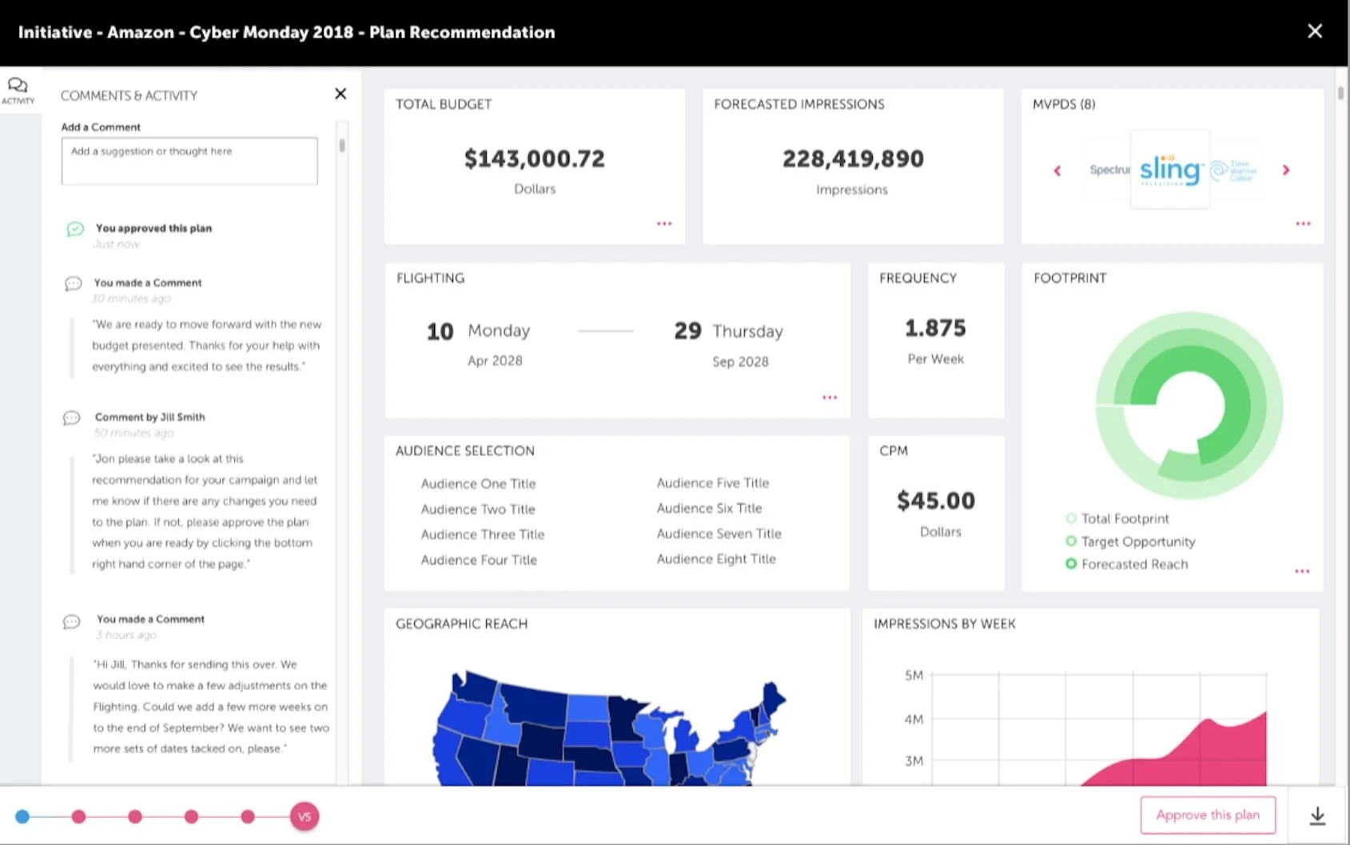Toggle the Forecasted Reach legend item

(x=1127, y=564)
